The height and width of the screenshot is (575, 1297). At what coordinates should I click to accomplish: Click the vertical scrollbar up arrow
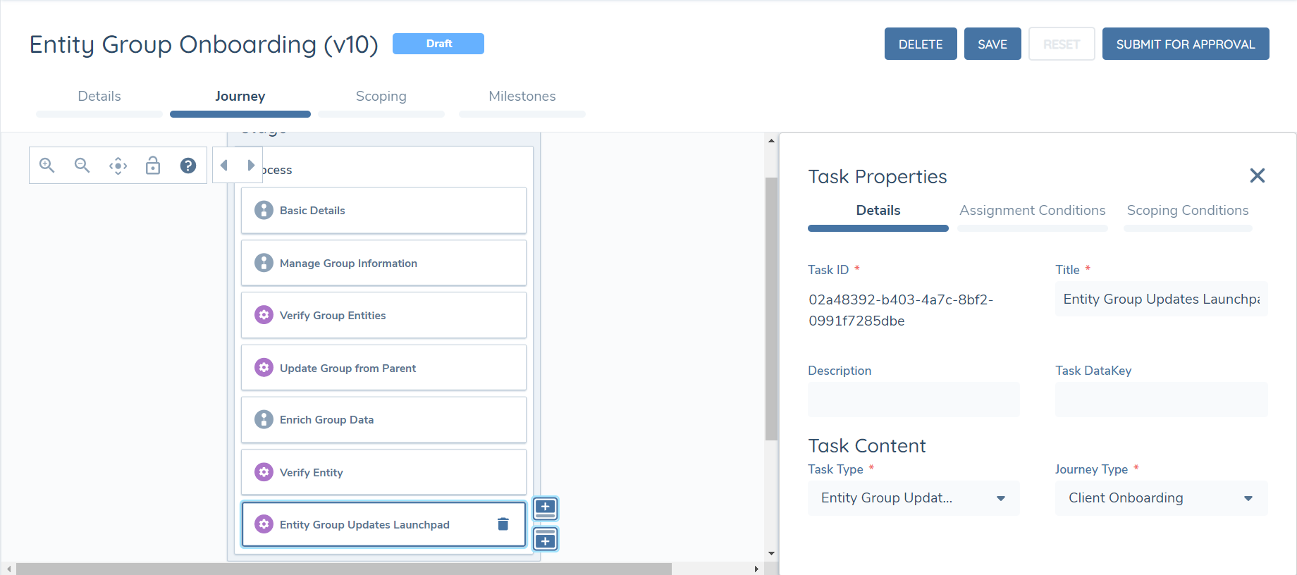click(771, 141)
